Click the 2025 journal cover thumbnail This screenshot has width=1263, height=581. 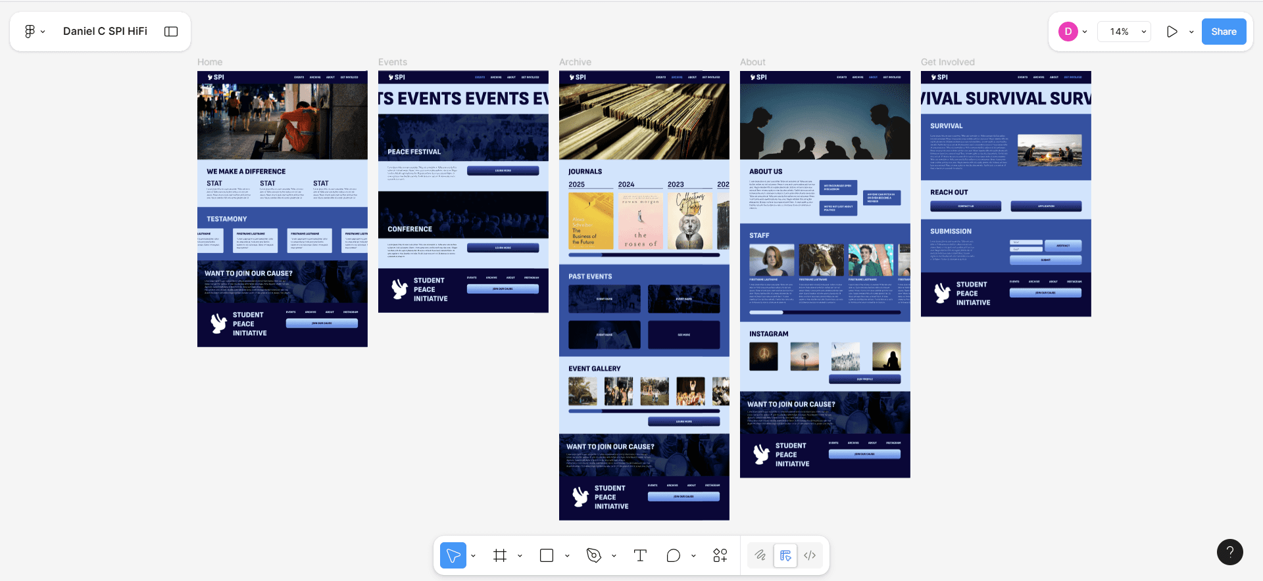click(x=591, y=221)
